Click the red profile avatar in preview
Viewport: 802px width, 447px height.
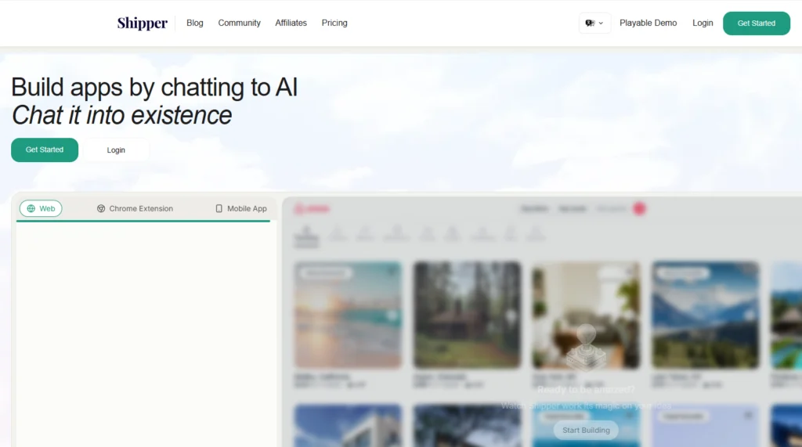coord(639,209)
